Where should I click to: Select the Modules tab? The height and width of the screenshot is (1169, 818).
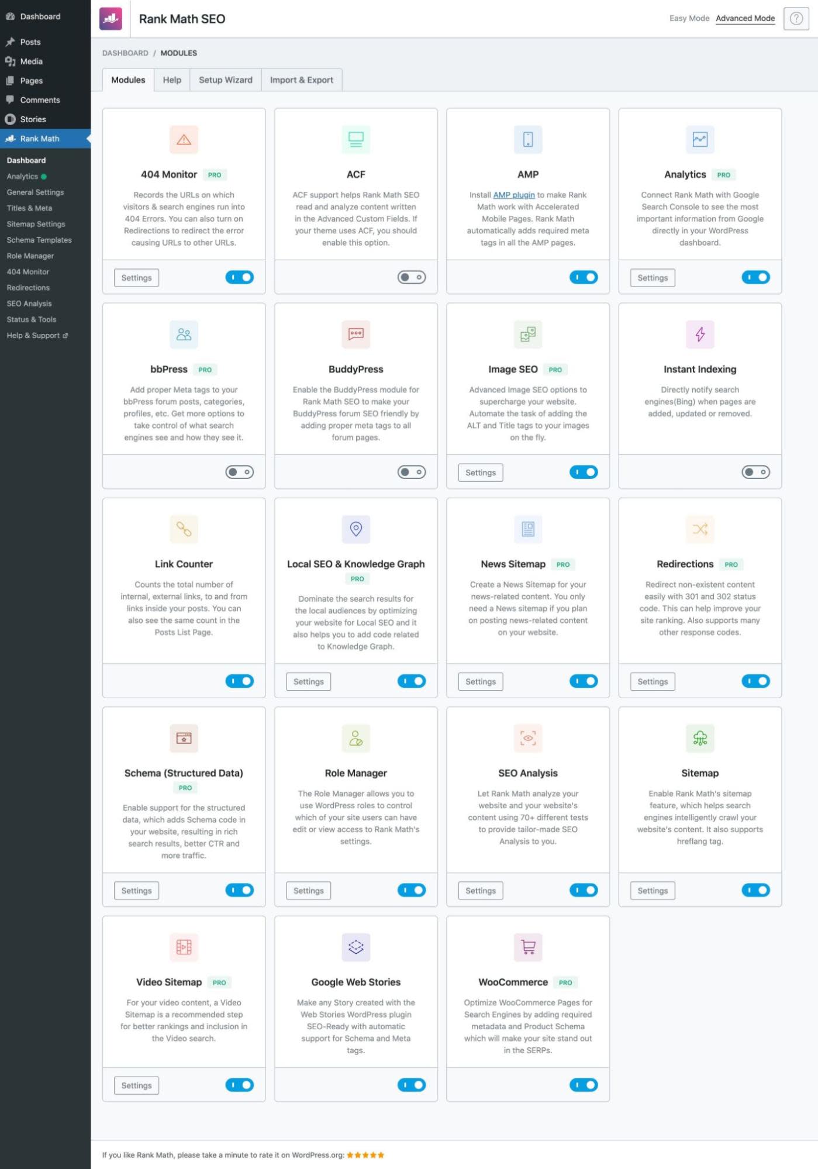click(x=128, y=80)
